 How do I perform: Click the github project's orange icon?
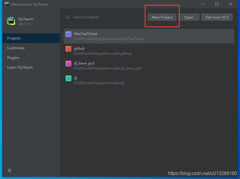(x=69, y=49)
